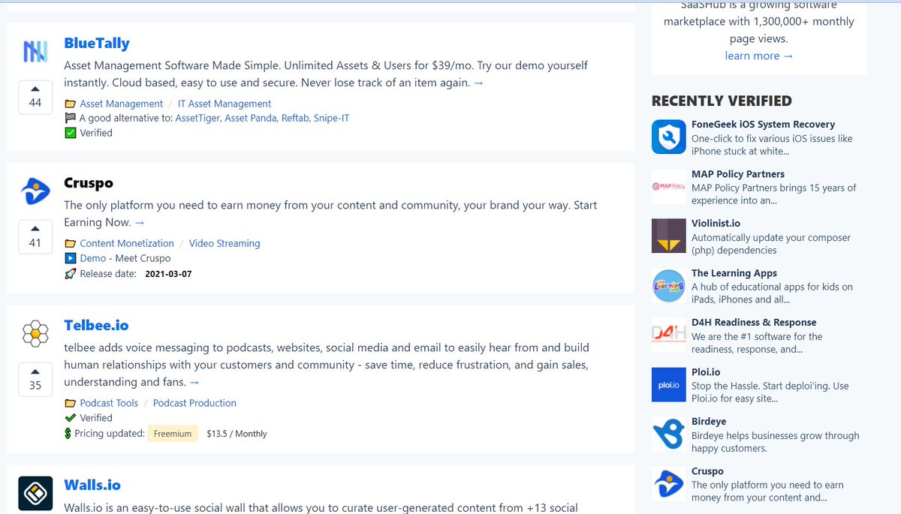Screen dimensions: 901x514
Task: Open the Podcast Production category
Action: 194,404
